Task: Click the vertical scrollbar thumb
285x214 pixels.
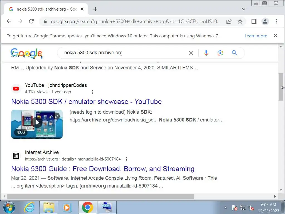Action: tap(281, 87)
